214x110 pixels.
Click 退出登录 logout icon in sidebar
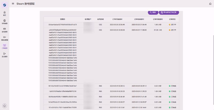click(x=5, y=55)
